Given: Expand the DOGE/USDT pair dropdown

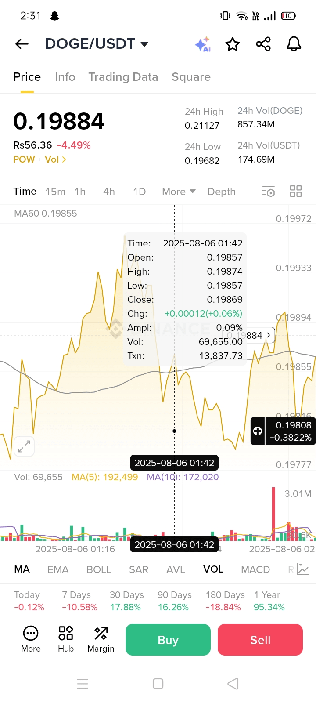Looking at the screenshot, I should [144, 44].
